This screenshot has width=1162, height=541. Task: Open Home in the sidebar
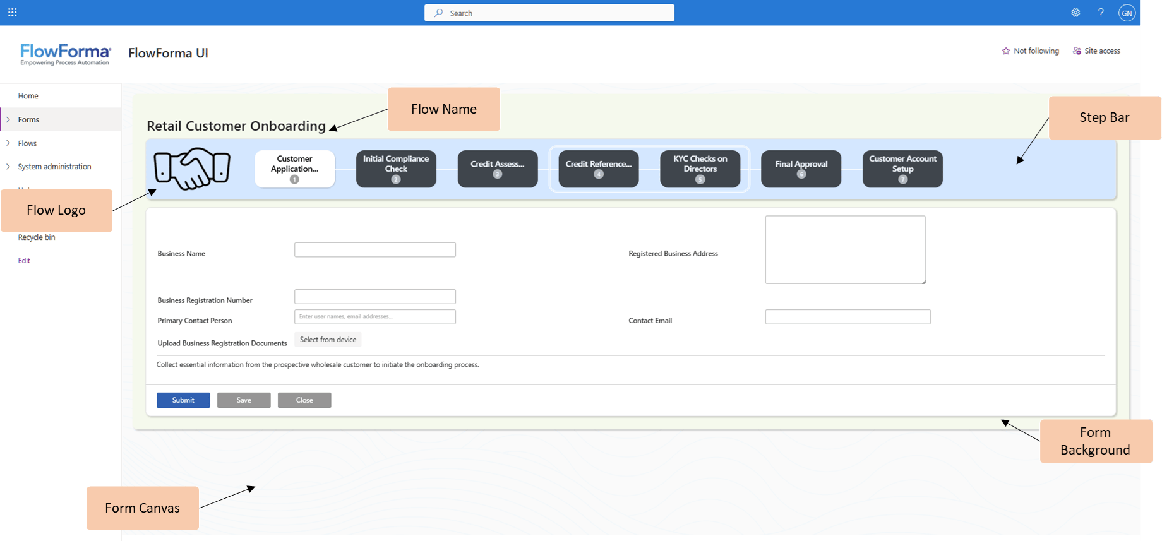click(x=28, y=96)
